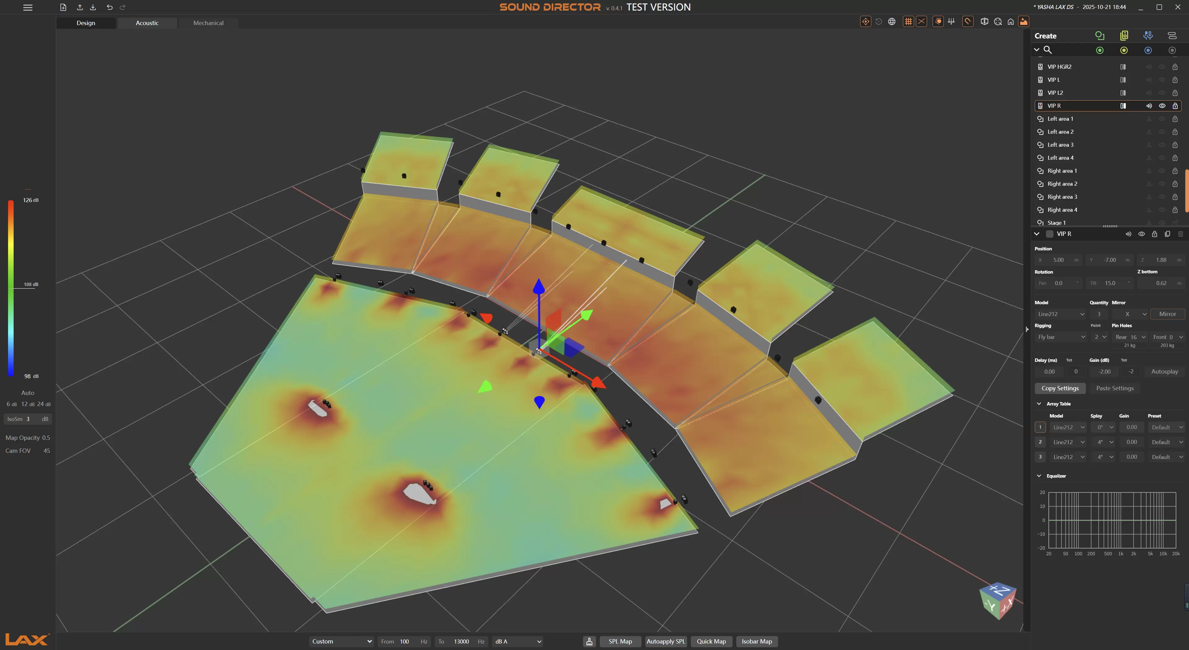
Task: Toggle the yellow speaker filter radio button
Action: 1124,50
